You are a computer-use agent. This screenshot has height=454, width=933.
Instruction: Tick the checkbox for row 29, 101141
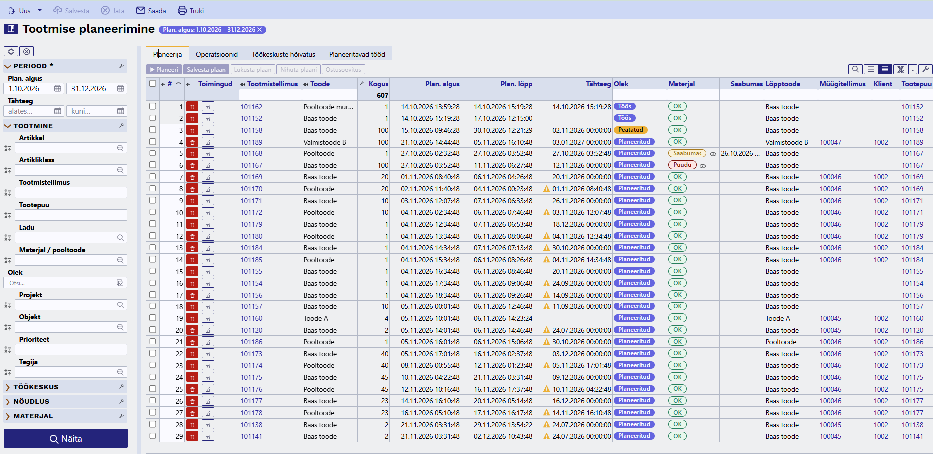(153, 436)
